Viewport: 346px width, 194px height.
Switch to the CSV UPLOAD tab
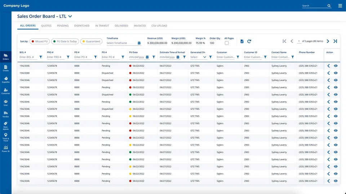[159, 26]
